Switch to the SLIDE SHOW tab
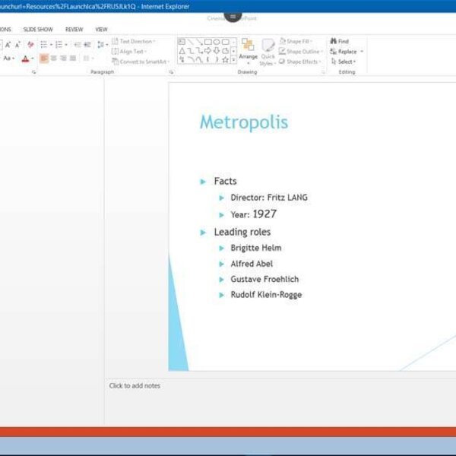The height and width of the screenshot is (456, 456). [x=38, y=30]
